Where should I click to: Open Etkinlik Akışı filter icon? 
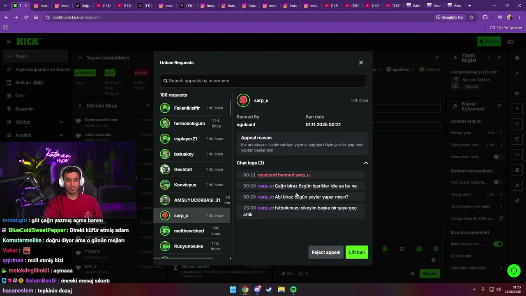148,106
